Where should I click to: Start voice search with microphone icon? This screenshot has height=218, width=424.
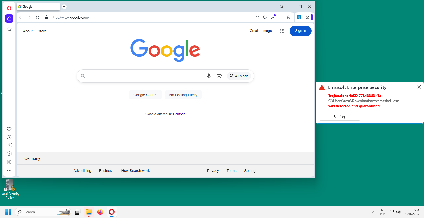(x=209, y=76)
